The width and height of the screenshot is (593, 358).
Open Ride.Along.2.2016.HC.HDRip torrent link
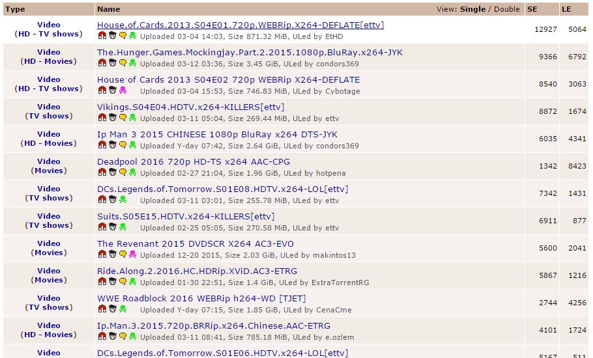[197, 271]
